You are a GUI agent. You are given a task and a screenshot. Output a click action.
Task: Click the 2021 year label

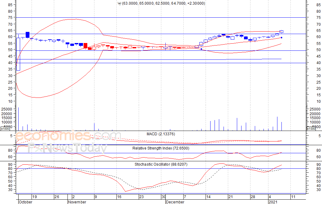click(273, 202)
